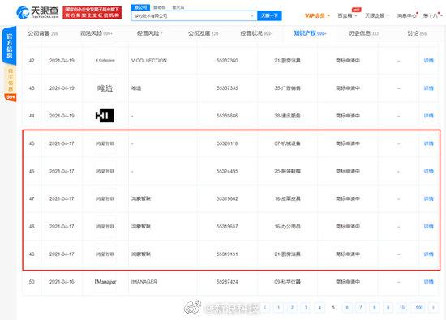Select the 查老板 search tab
446x320 pixels.
159,7
